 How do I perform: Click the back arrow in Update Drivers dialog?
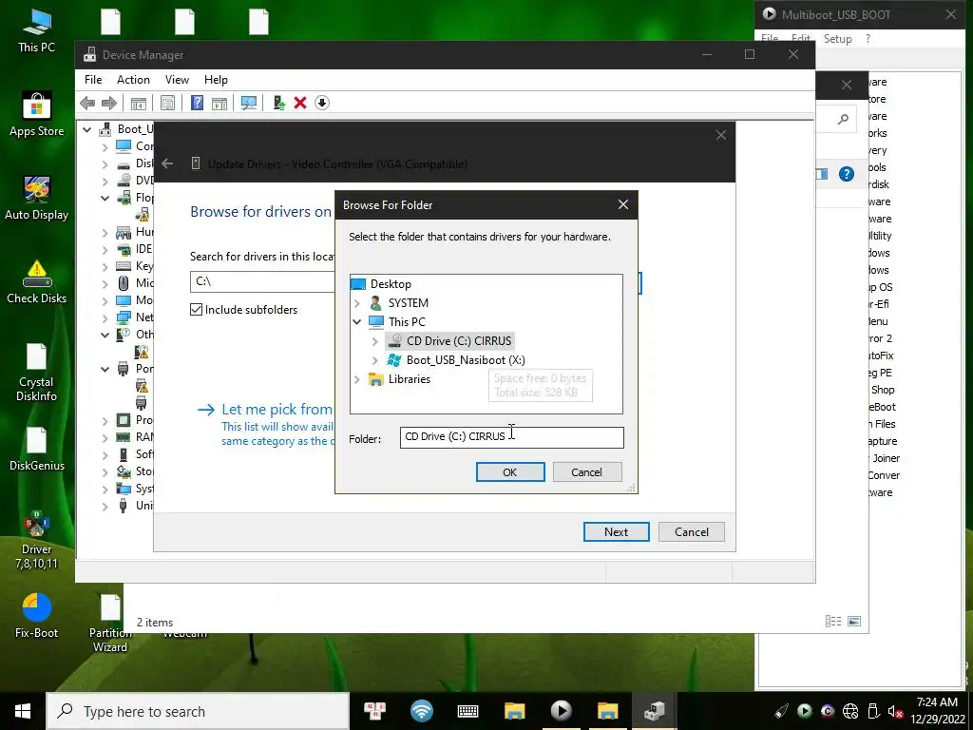(x=167, y=163)
